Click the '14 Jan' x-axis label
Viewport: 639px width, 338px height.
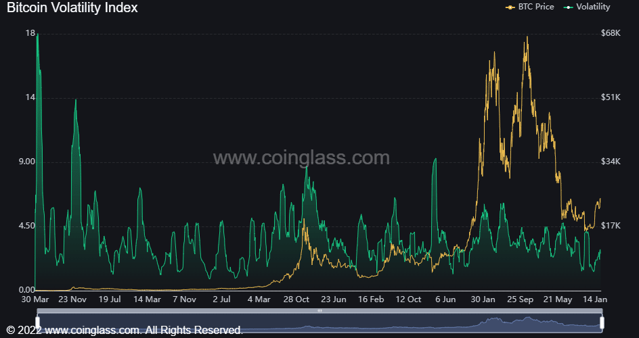pos(594,299)
